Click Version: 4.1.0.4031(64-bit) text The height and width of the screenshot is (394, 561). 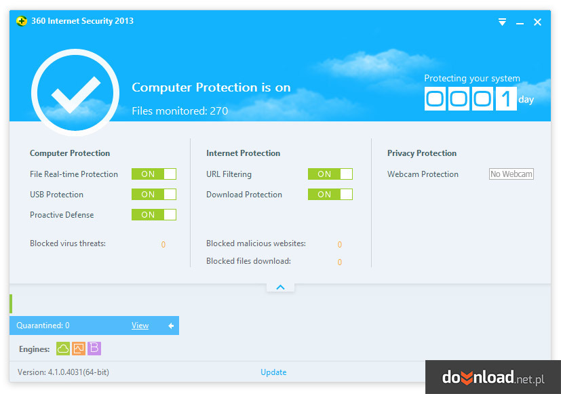tap(63, 372)
